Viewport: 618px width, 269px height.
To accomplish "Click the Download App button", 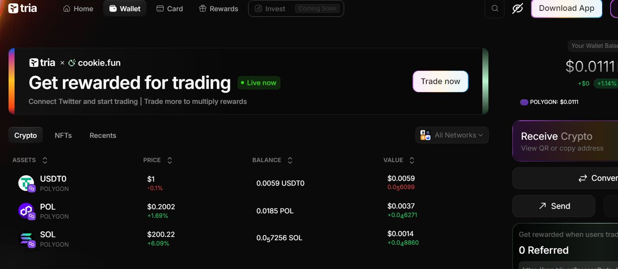I will (566, 9).
